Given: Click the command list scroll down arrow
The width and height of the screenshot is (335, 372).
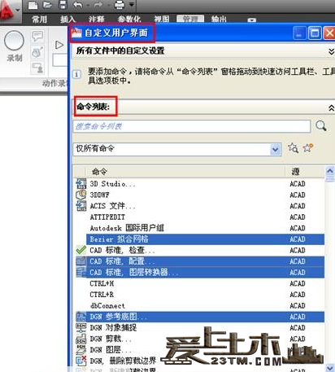Looking at the screenshot, I should point(329,367).
